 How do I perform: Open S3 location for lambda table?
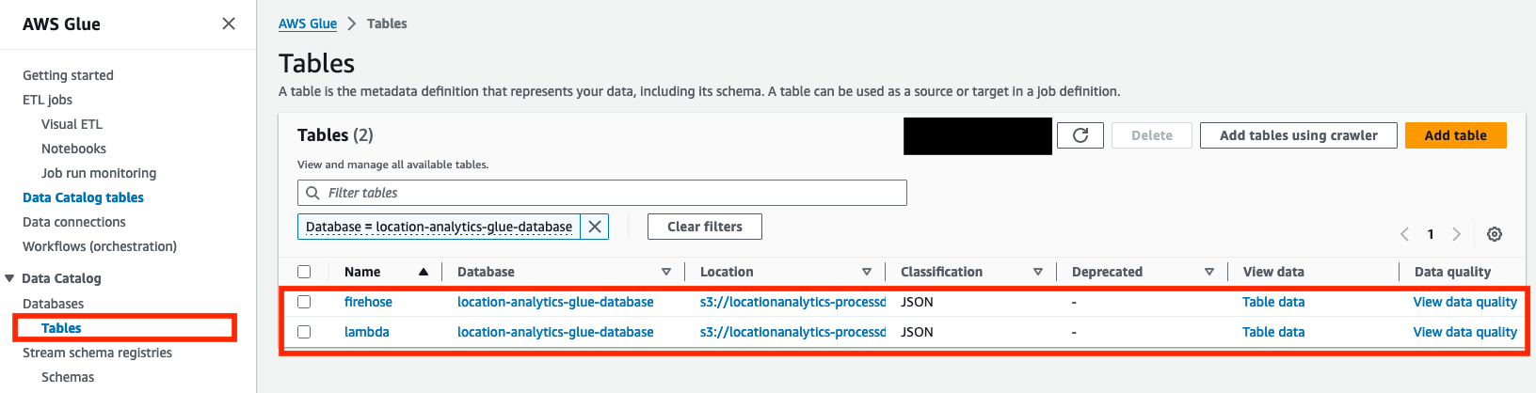(x=793, y=332)
